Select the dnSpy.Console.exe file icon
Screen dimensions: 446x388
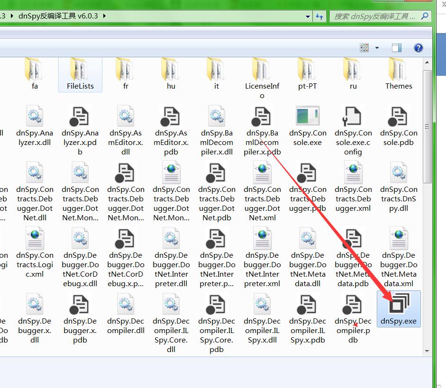pyautogui.click(x=308, y=117)
